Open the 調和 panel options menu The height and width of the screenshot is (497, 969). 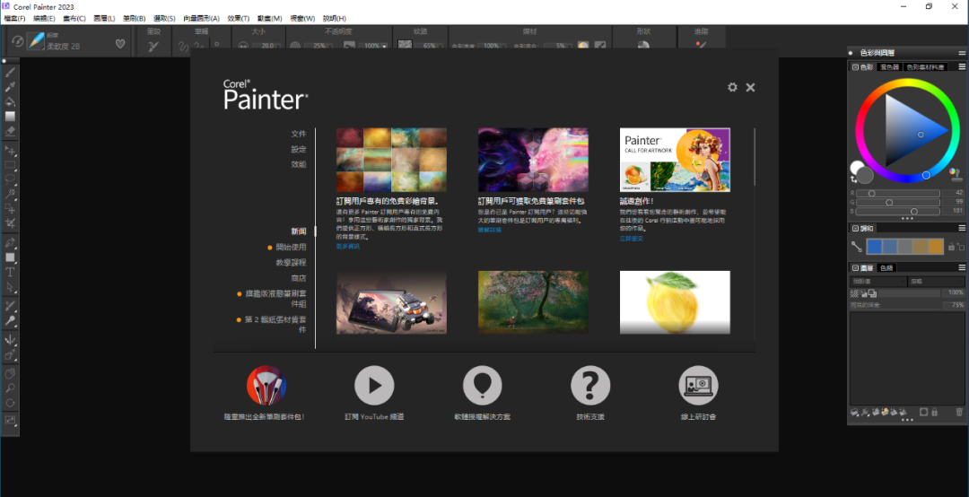coord(962,228)
